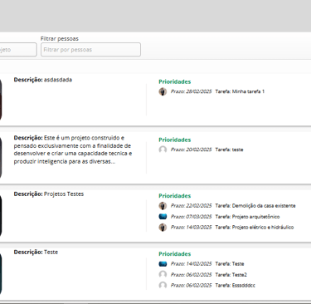This screenshot has height=304, width=311.
Task: Click placeholder avatar beside 'Teste2' task
Action: pyautogui.click(x=163, y=275)
